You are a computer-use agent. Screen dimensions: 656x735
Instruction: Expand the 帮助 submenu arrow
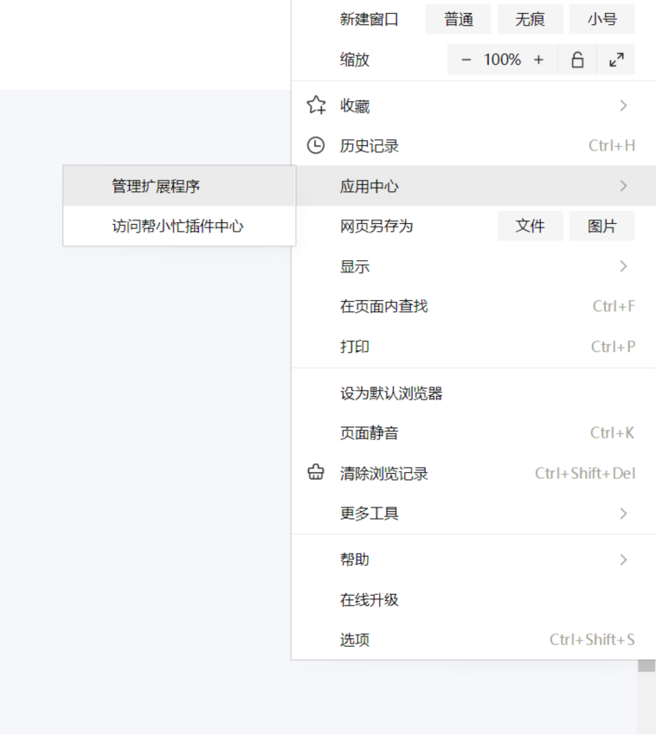pyautogui.click(x=623, y=559)
